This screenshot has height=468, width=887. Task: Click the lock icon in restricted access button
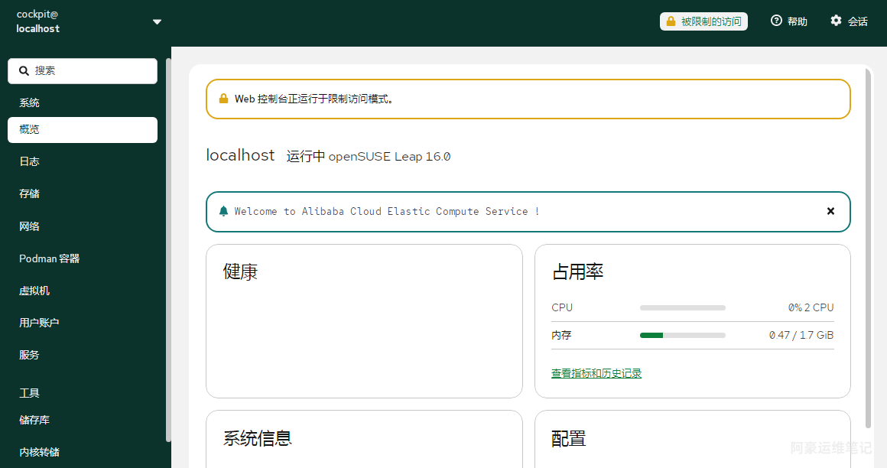pos(671,21)
